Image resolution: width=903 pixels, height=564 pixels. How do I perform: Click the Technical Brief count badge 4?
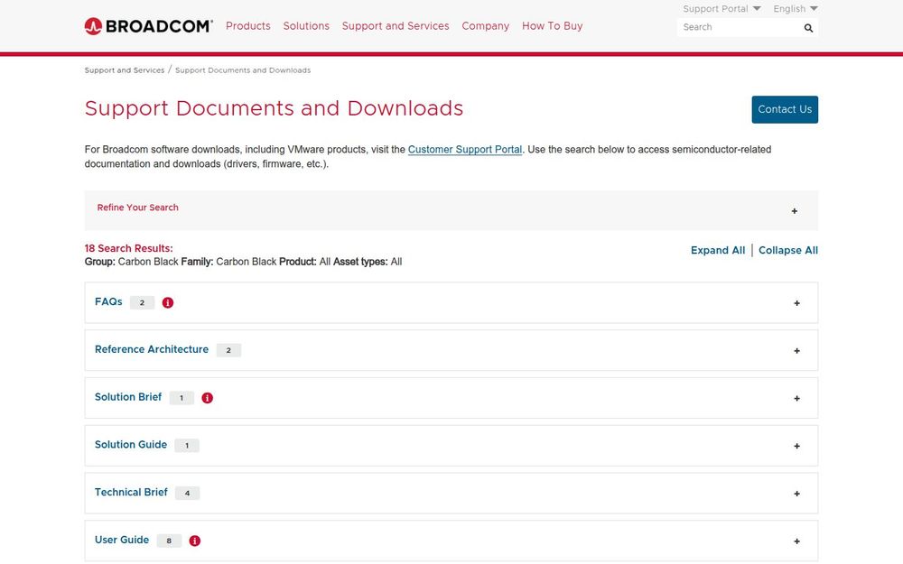(x=187, y=494)
